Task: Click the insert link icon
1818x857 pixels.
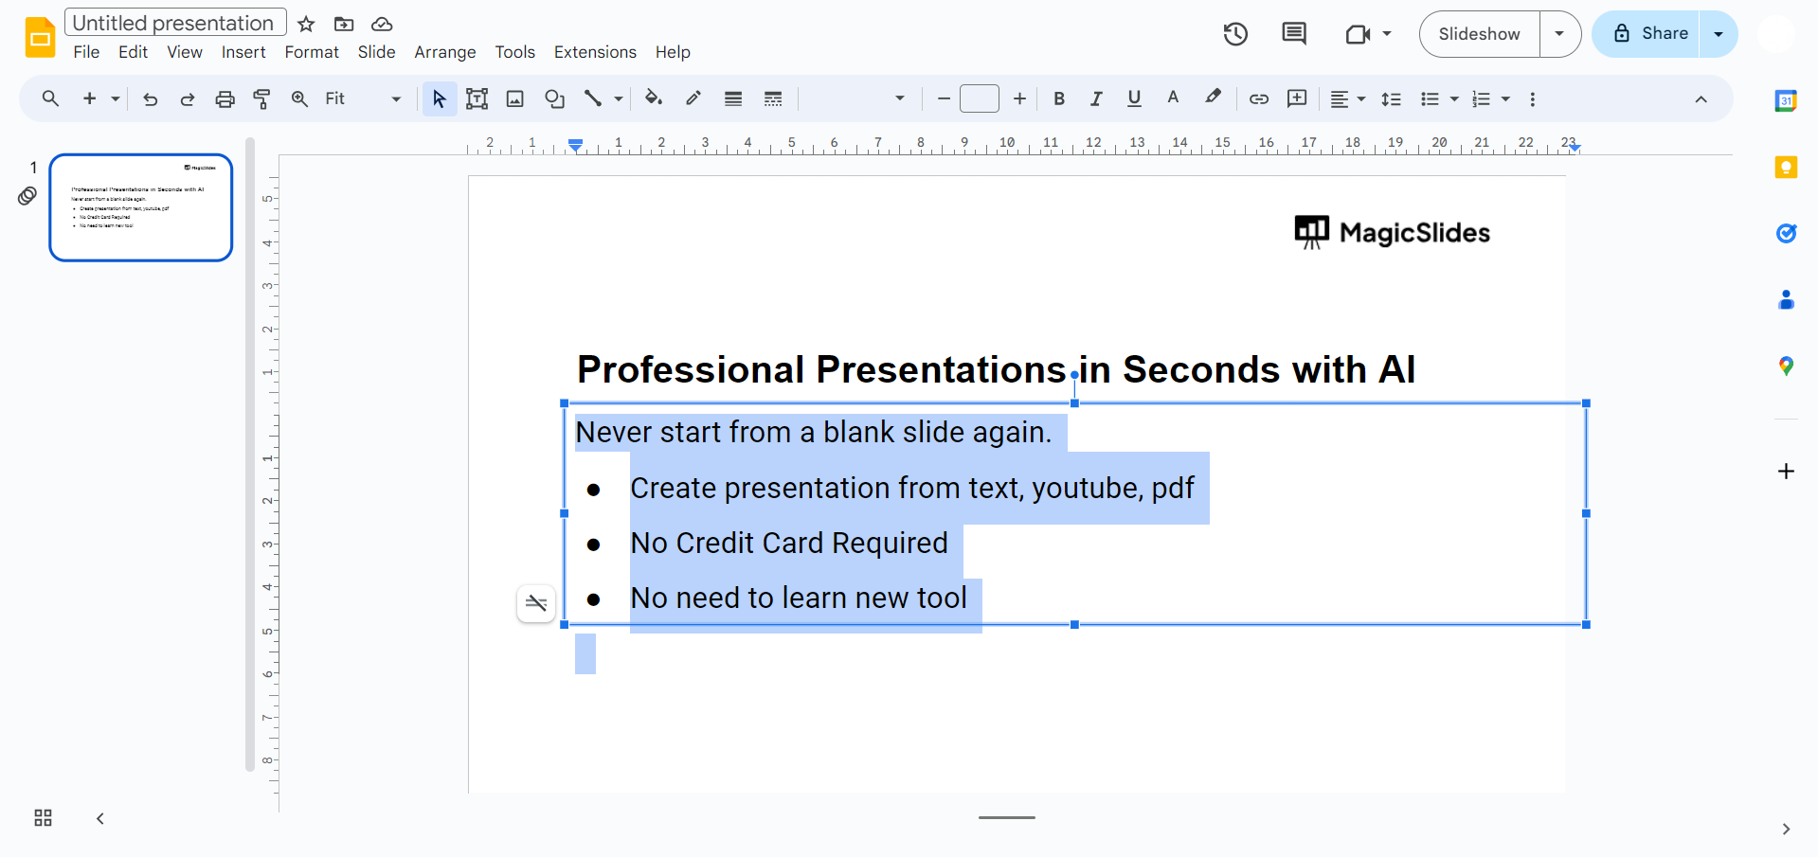Action: pyautogui.click(x=1258, y=98)
